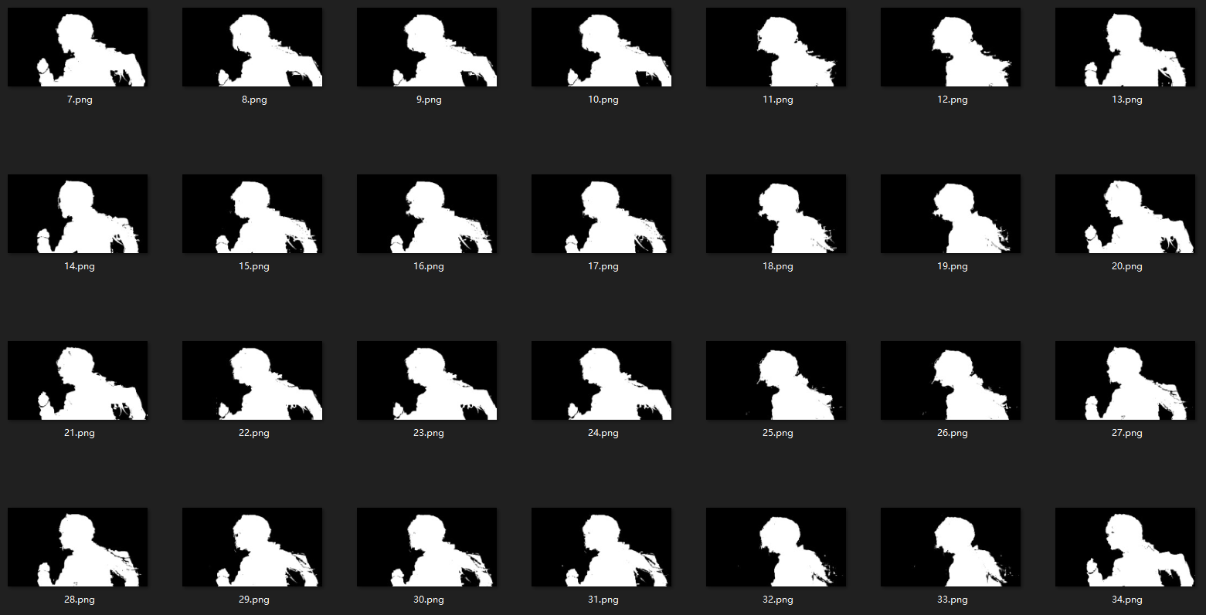Select the 13.png thumbnail image

(1125, 47)
